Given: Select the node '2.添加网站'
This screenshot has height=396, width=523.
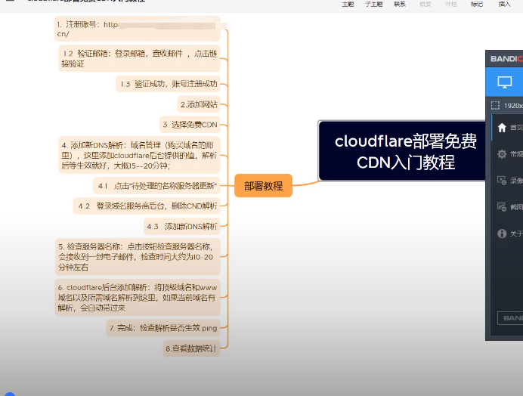Looking at the screenshot, I should tap(199, 104).
